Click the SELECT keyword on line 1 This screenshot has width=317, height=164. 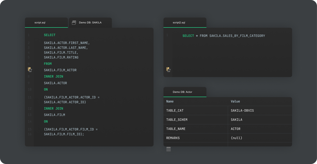(x=50, y=35)
